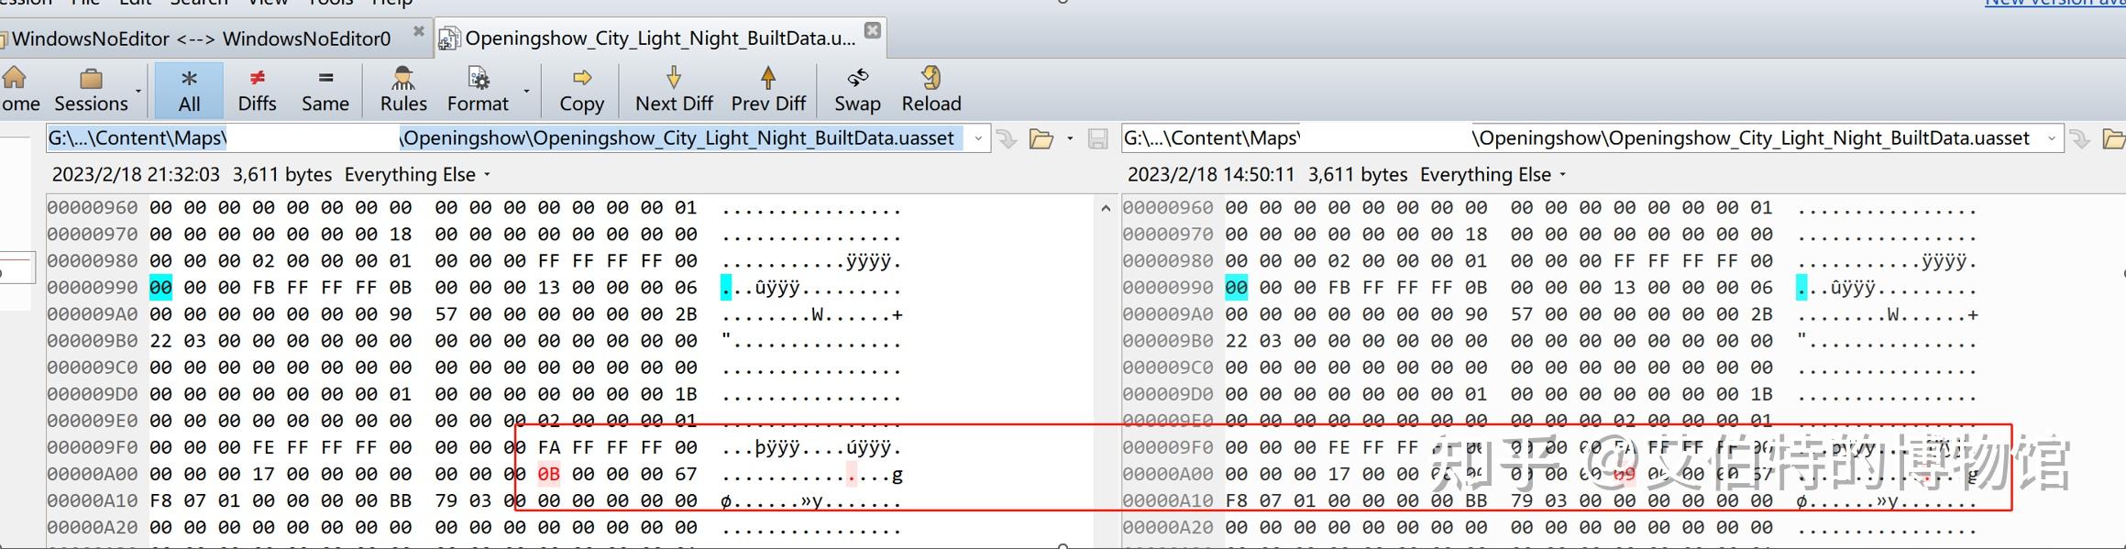Open the Rules settings
The height and width of the screenshot is (549, 2126).
pyautogui.click(x=403, y=90)
